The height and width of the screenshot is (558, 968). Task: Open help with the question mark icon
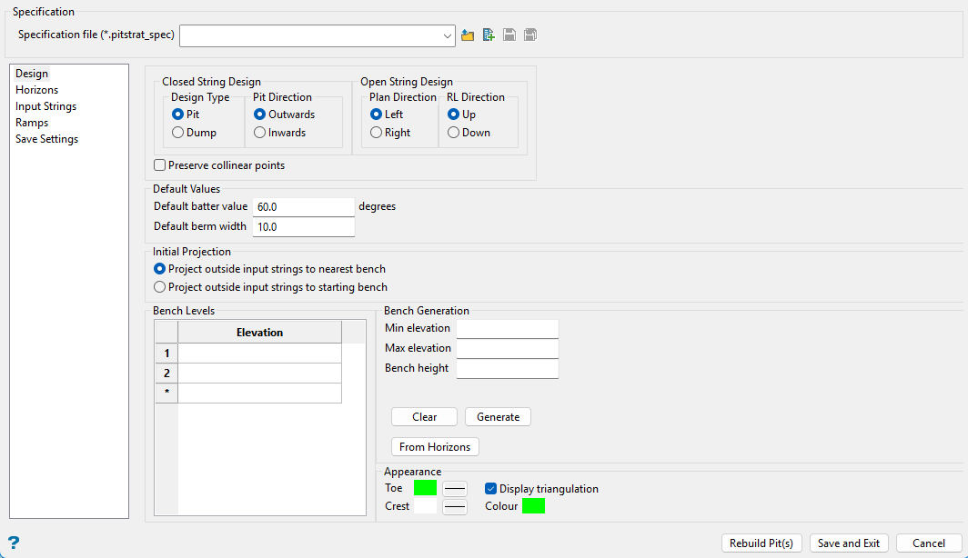coord(14,543)
